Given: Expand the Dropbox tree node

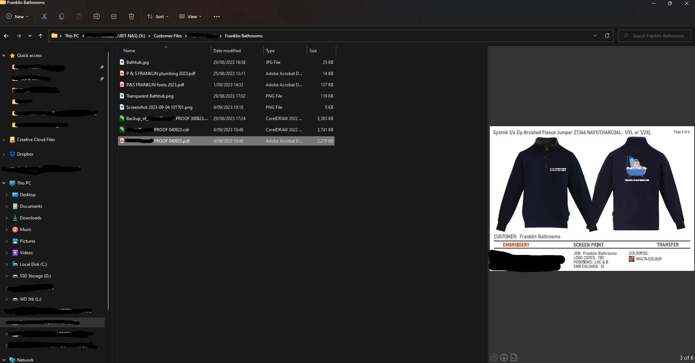Looking at the screenshot, I should [x=4, y=154].
